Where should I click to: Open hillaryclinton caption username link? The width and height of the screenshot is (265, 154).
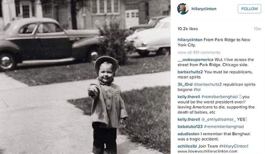pos(190,40)
